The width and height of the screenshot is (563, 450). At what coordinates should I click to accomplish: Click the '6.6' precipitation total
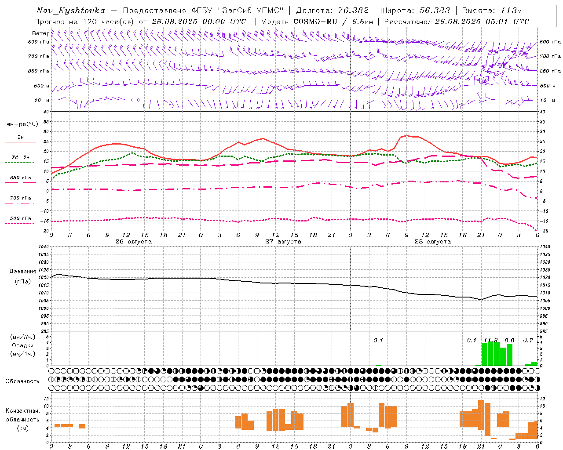[x=509, y=341]
